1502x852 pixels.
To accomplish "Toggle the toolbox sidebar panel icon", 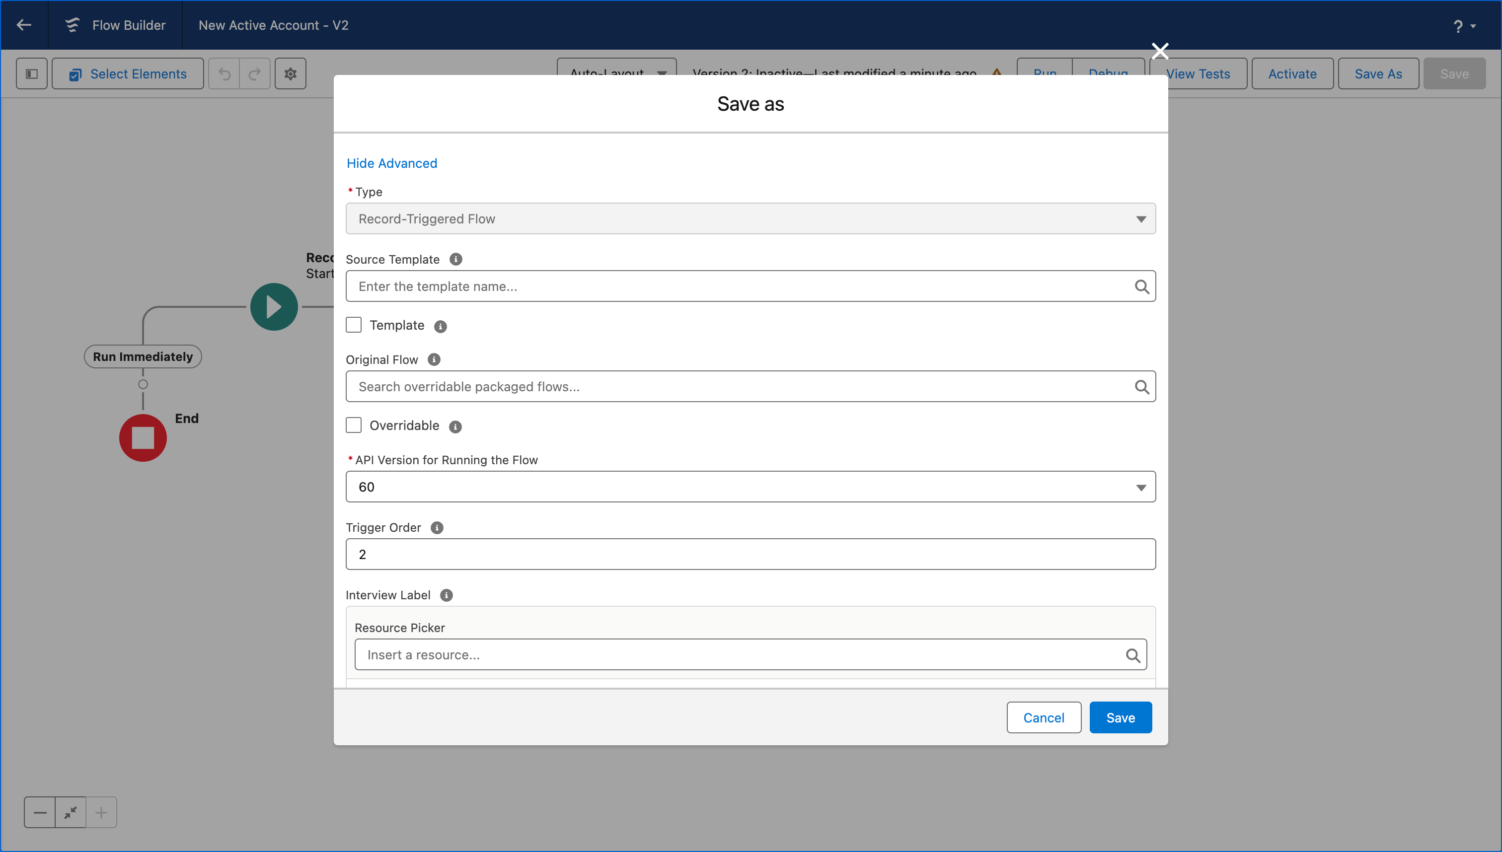I will pyautogui.click(x=32, y=73).
